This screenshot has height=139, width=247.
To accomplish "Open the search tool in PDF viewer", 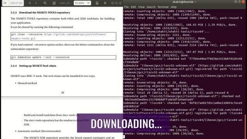I will (45, 3).
